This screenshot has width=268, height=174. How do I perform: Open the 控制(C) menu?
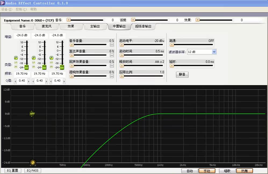(21, 9)
